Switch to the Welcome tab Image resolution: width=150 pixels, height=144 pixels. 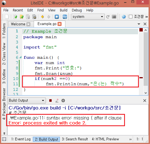coord(18,24)
